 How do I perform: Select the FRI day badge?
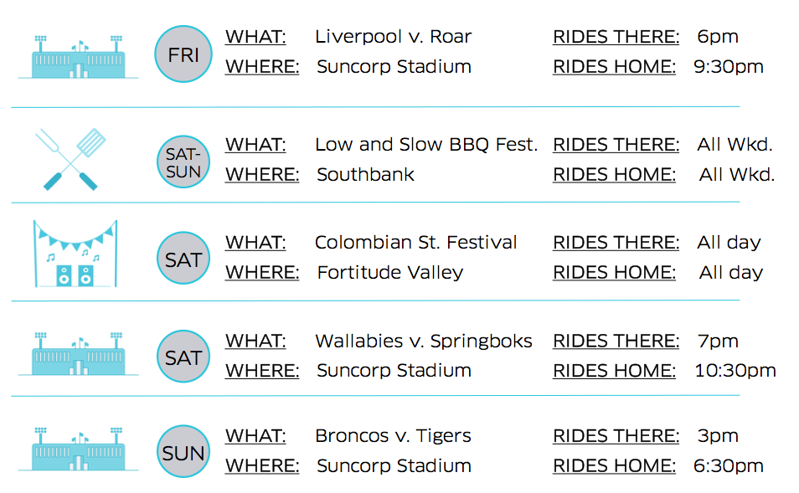click(x=183, y=54)
